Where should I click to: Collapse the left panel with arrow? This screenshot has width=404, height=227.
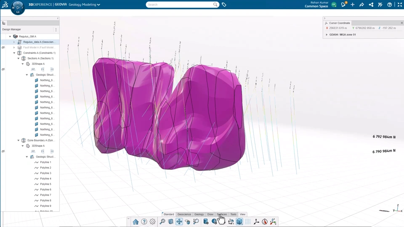coord(58,18)
